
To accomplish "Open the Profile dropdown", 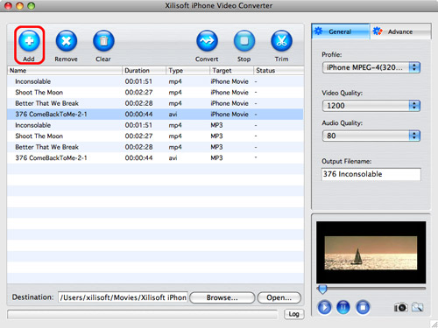I will [x=371, y=67].
